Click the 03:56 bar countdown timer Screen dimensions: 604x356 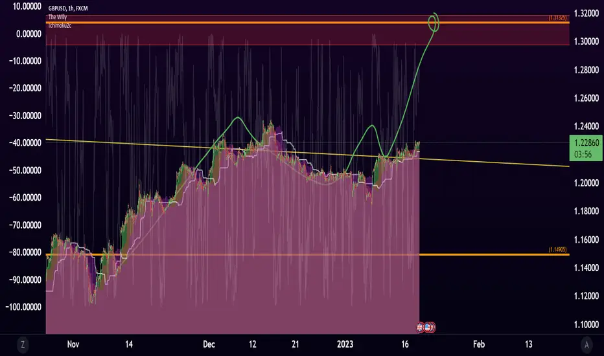pos(583,154)
